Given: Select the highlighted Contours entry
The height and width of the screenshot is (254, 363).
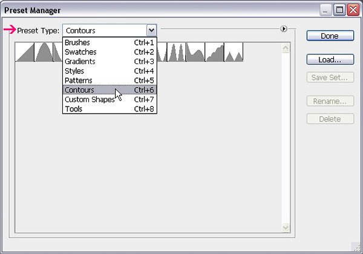Looking at the screenshot, I should [110, 90].
